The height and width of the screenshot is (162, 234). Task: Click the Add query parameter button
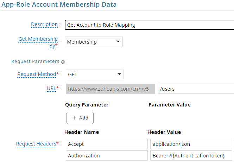click(80, 118)
